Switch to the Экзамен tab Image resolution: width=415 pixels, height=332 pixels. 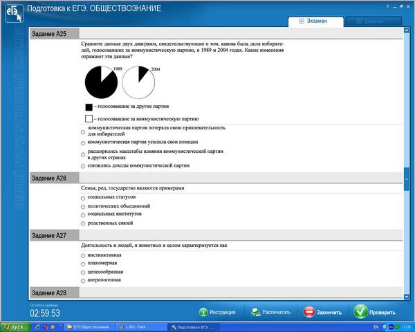pos(317,22)
